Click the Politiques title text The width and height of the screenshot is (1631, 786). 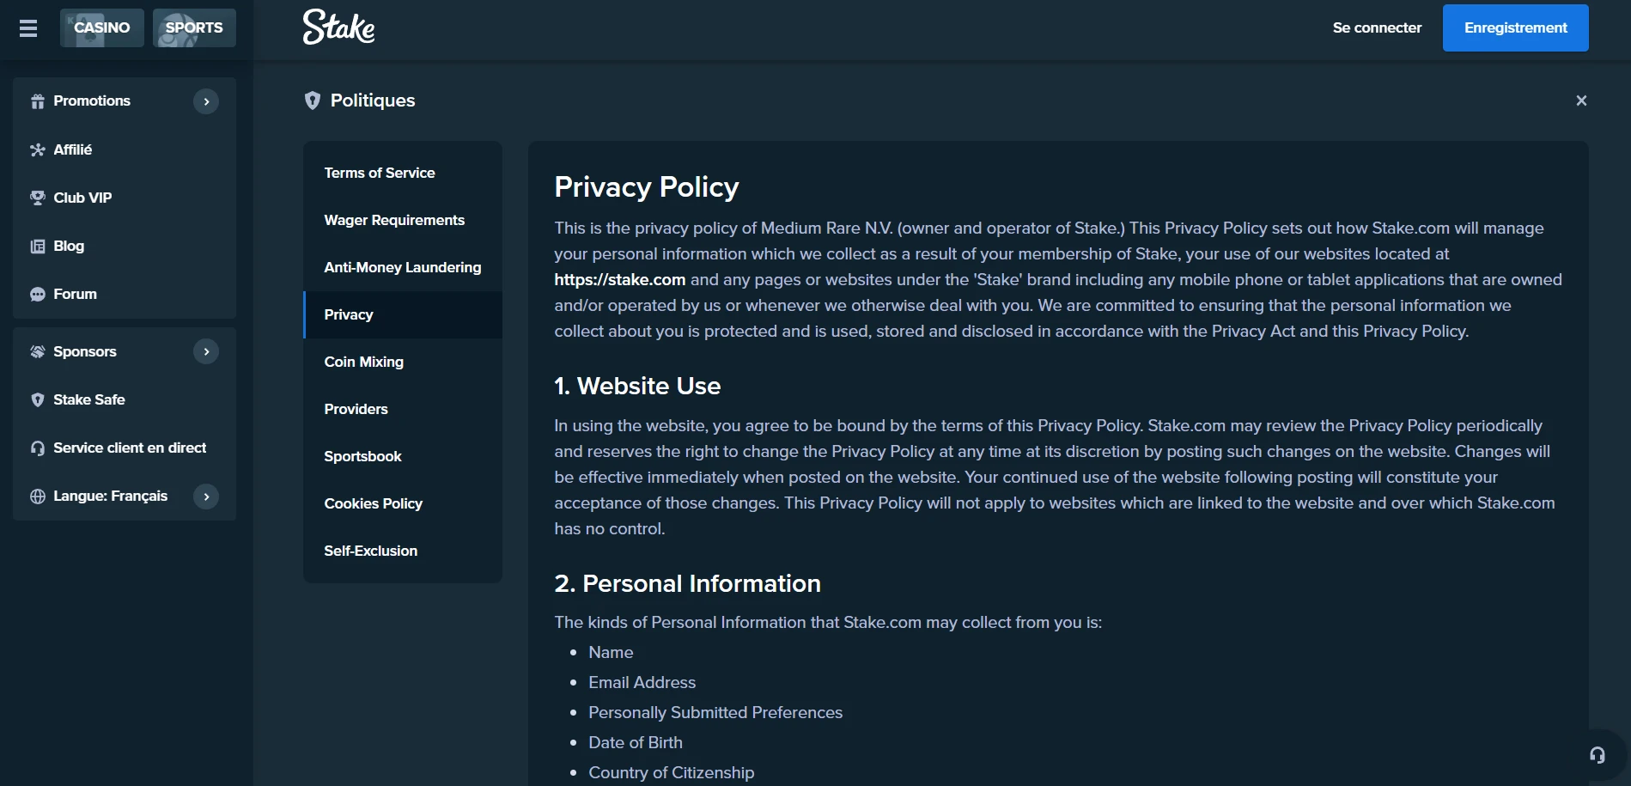tap(373, 101)
